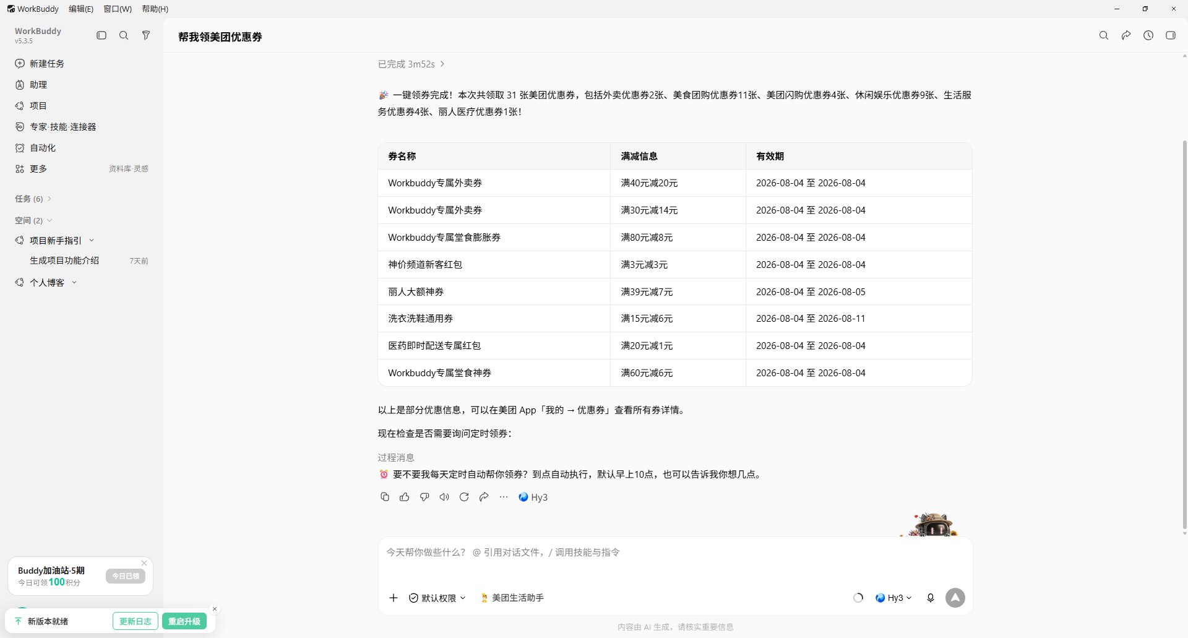1188x638 pixels.
Task: Read the reply aloud speaker icon
Action: click(444, 497)
